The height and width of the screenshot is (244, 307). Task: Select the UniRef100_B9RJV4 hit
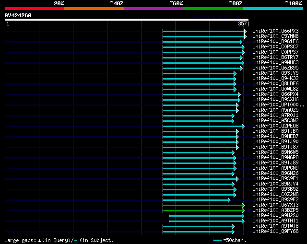click(275, 184)
